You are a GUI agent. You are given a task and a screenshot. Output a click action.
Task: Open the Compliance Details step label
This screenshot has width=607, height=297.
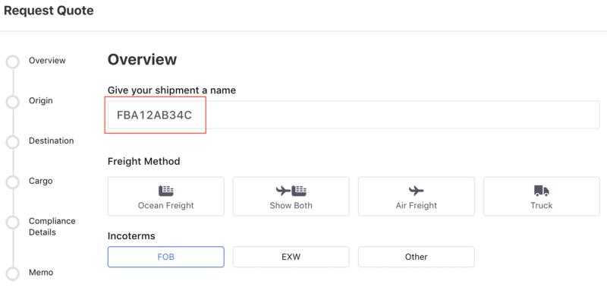pyautogui.click(x=52, y=226)
